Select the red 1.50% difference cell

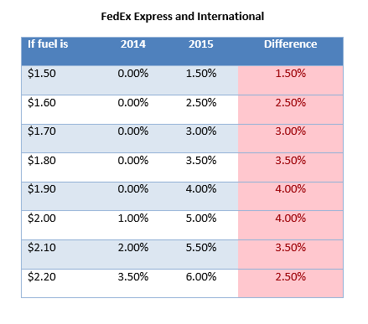291,74
